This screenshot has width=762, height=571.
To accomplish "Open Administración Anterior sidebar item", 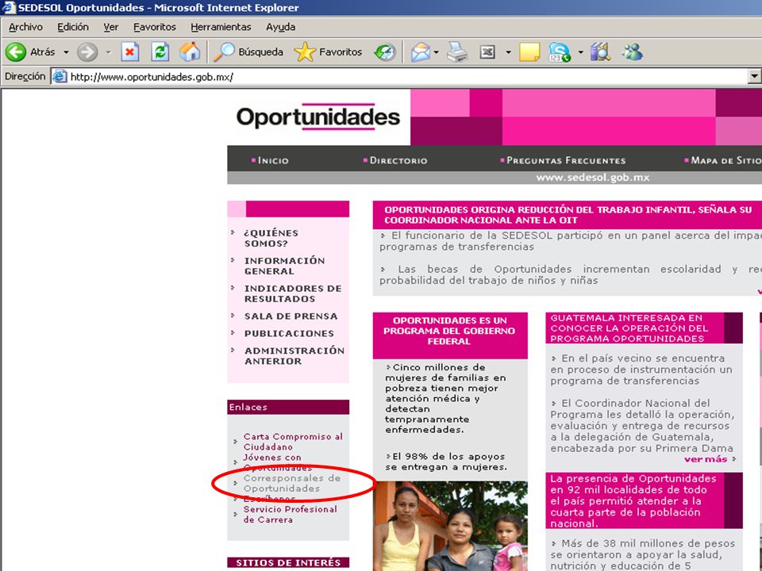I will pyautogui.click(x=294, y=356).
